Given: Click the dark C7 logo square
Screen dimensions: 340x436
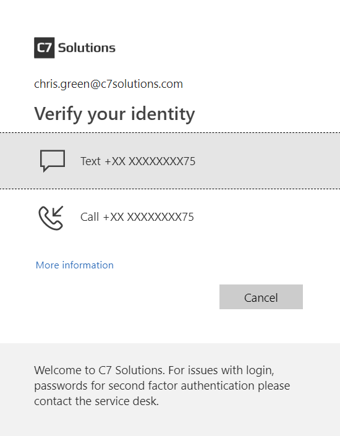Looking at the screenshot, I should click(45, 48).
